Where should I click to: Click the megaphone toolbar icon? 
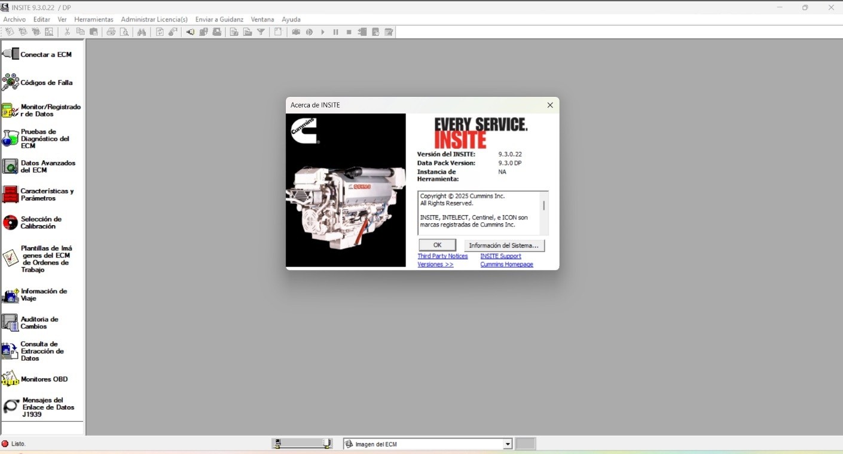tap(190, 32)
